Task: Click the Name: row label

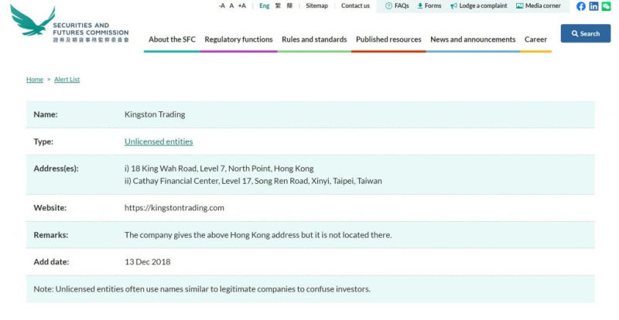Action: (46, 114)
